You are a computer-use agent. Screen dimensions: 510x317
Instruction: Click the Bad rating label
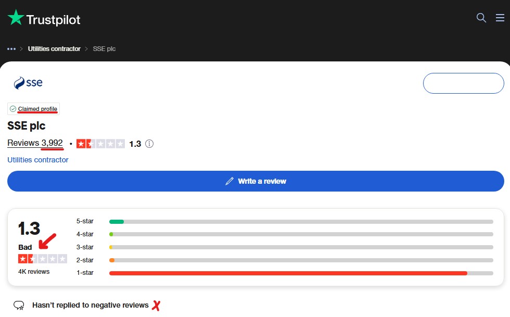point(25,247)
